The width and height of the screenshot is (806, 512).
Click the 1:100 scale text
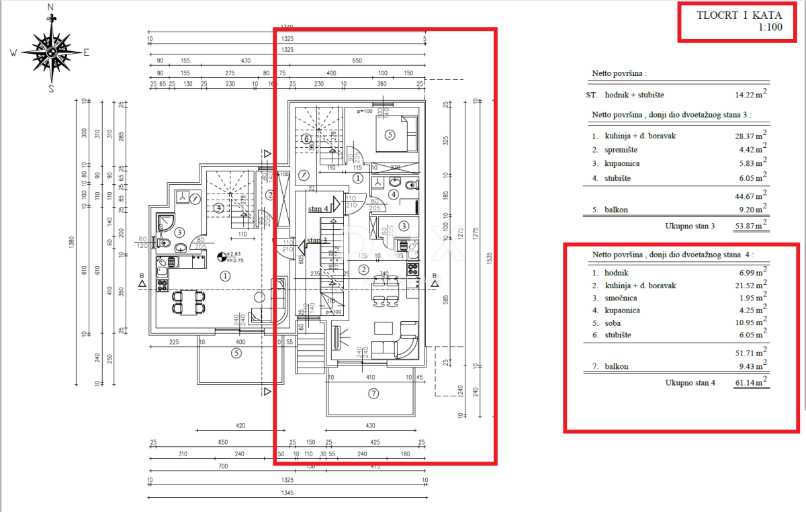pyautogui.click(x=771, y=28)
